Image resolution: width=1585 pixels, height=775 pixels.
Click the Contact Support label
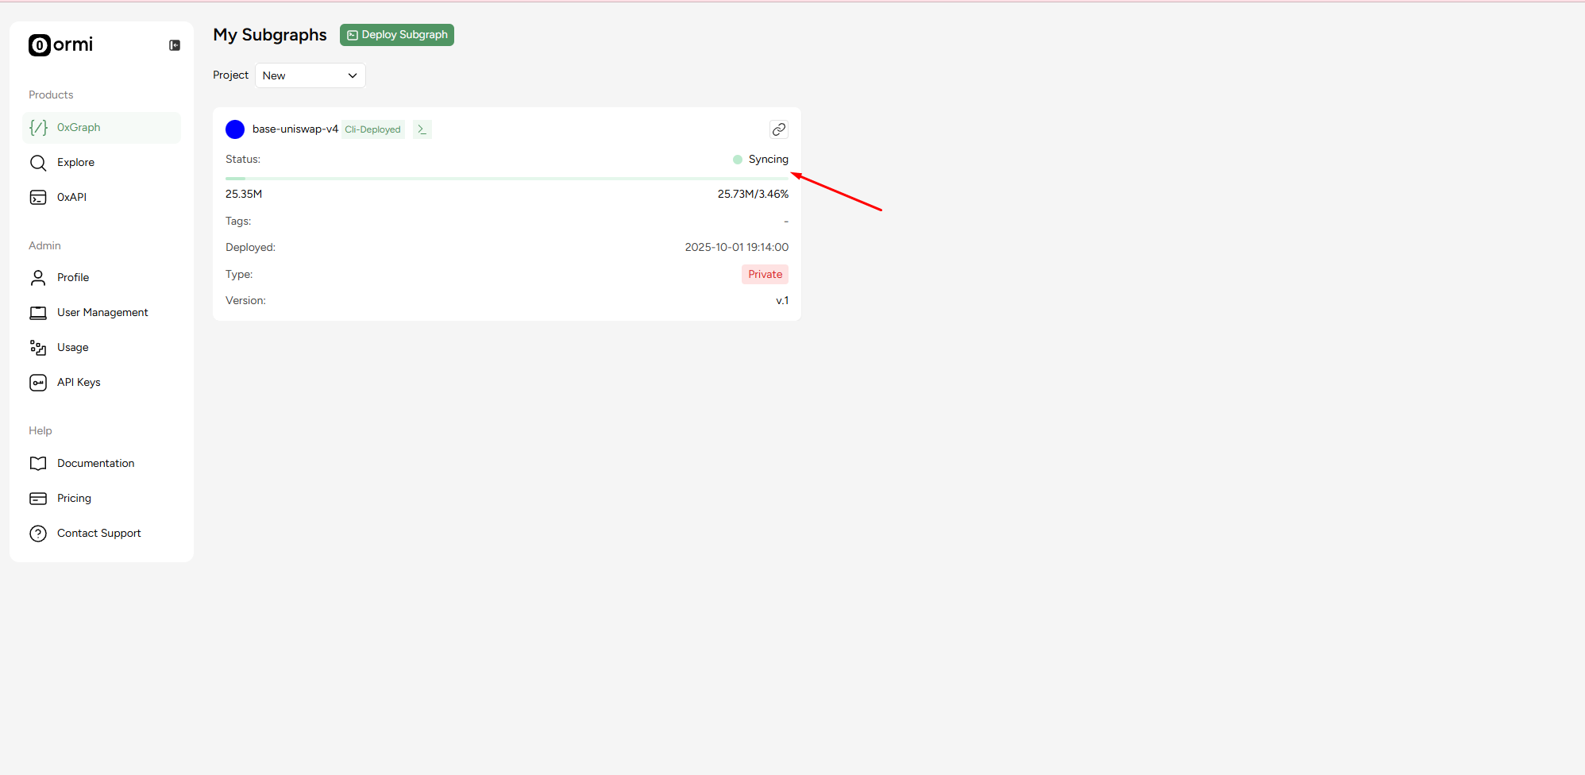[99, 534]
